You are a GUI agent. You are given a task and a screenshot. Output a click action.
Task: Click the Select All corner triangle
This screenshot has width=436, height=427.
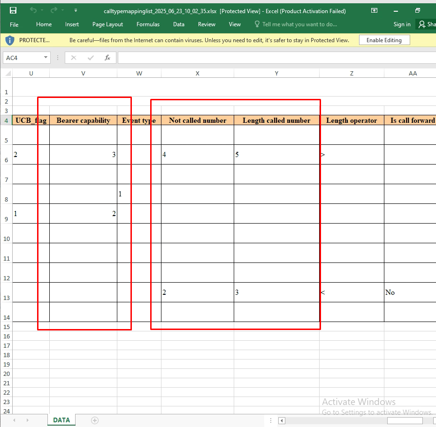(7, 73)
